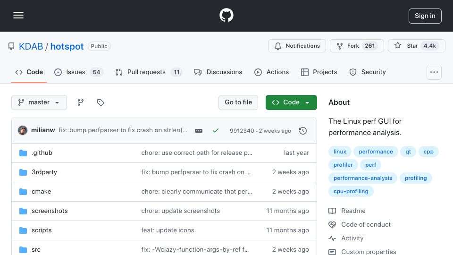Open the scripts folder
The height and width of the screenshot is (255, 453).
coord(42,230)
